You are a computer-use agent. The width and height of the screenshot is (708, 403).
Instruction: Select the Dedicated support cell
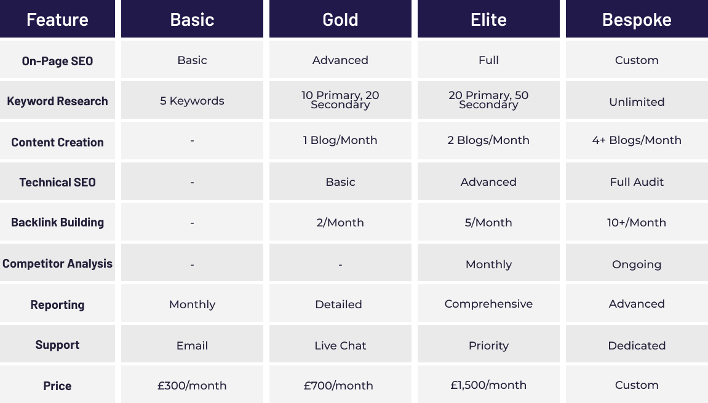pos(637,345)
